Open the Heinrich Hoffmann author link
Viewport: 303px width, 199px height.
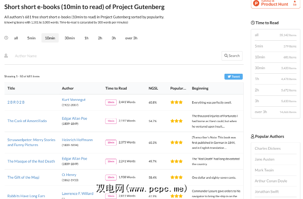[x=77, y=140]
